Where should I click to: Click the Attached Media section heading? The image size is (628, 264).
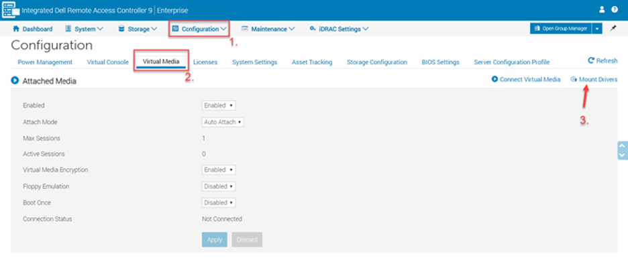coord(49,81)
